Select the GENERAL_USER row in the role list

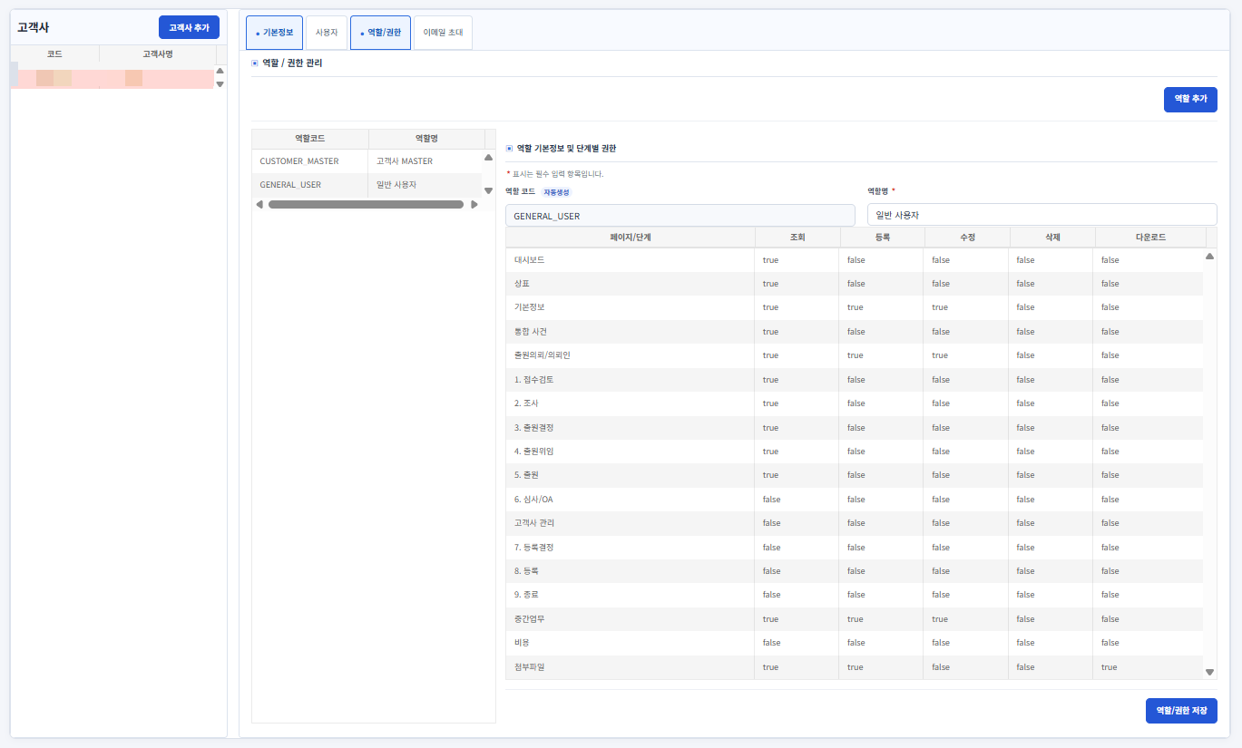[x=367, y=185]
